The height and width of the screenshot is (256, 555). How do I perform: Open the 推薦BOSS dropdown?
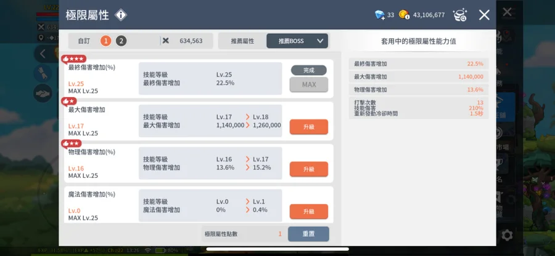click(x=297, y=41)
